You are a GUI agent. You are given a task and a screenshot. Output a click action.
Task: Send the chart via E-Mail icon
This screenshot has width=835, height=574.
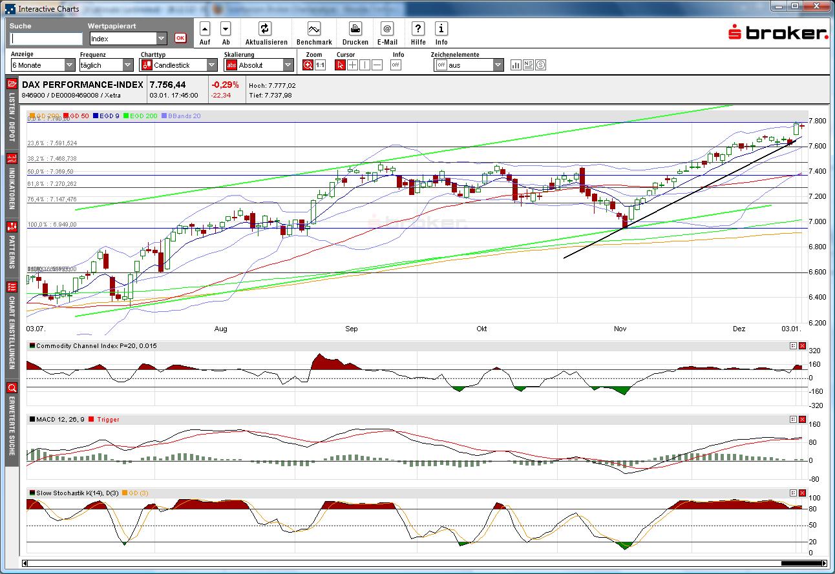pos(386,29)
